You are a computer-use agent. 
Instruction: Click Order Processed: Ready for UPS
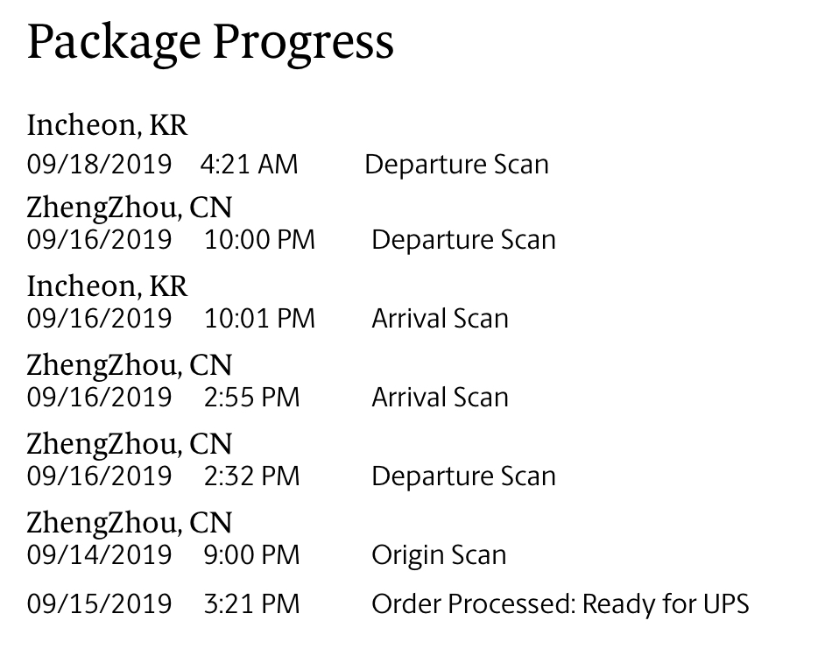click(561, 604)
